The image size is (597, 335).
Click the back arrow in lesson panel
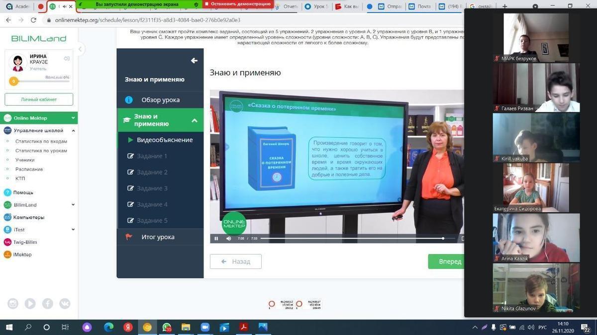[194, 61]
